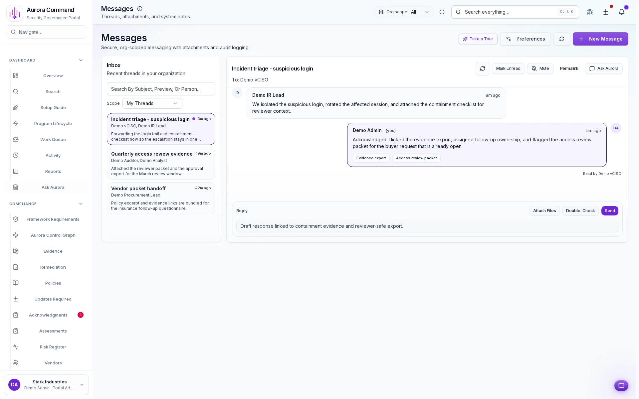This screenshot has width=639, height=399.
Task: Open the thread Permalink
Action: coord(569,68)
